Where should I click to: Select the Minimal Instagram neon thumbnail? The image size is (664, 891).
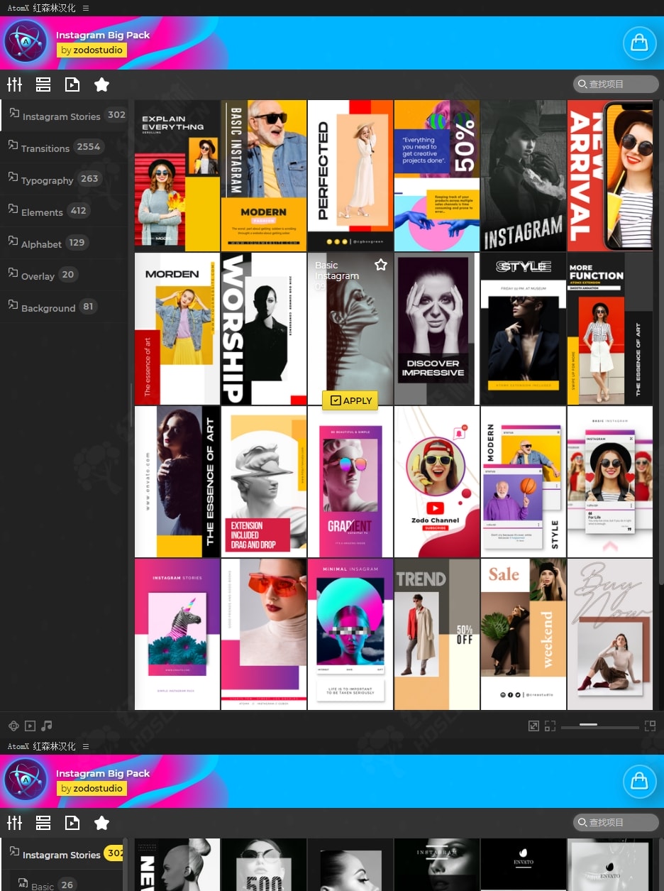350,634
